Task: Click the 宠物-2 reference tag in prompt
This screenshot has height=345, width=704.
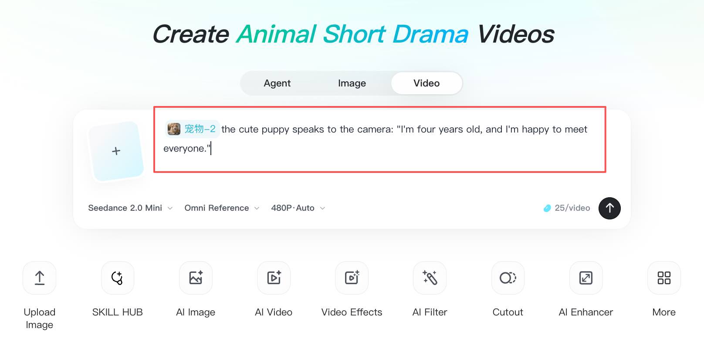Action: [192, 129]
